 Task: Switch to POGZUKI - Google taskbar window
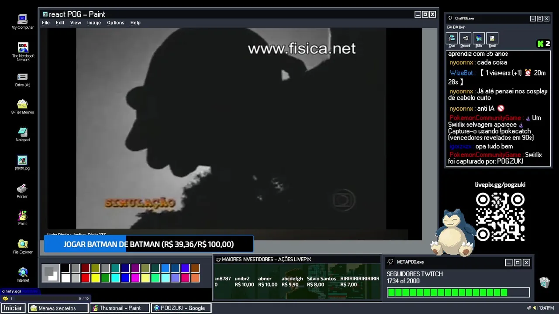181,308
